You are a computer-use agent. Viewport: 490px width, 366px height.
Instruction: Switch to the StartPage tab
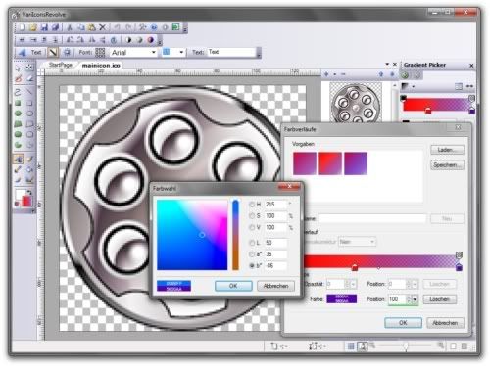click(x=61, y=65)
